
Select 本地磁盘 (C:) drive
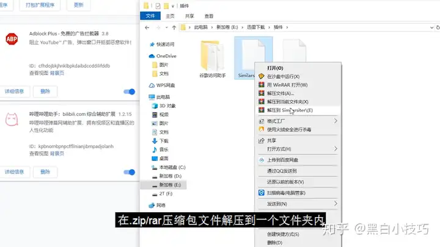pyautogui.click(x=169, y=167)
